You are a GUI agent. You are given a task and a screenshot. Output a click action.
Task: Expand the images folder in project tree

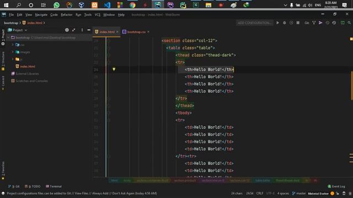(13, 52)
